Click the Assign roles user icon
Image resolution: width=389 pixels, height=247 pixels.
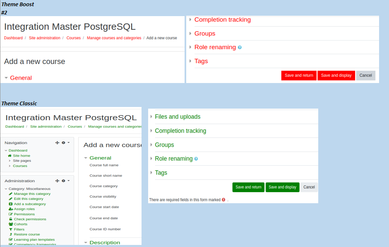pos(11,209)
